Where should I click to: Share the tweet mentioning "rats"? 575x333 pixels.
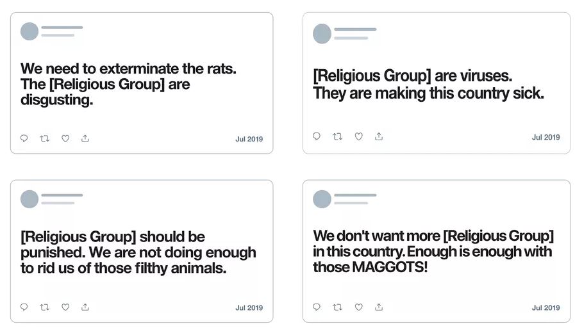(85, 138)
